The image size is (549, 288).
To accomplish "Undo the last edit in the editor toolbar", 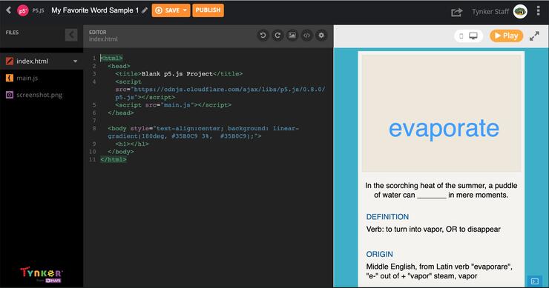I will [263, 36].
